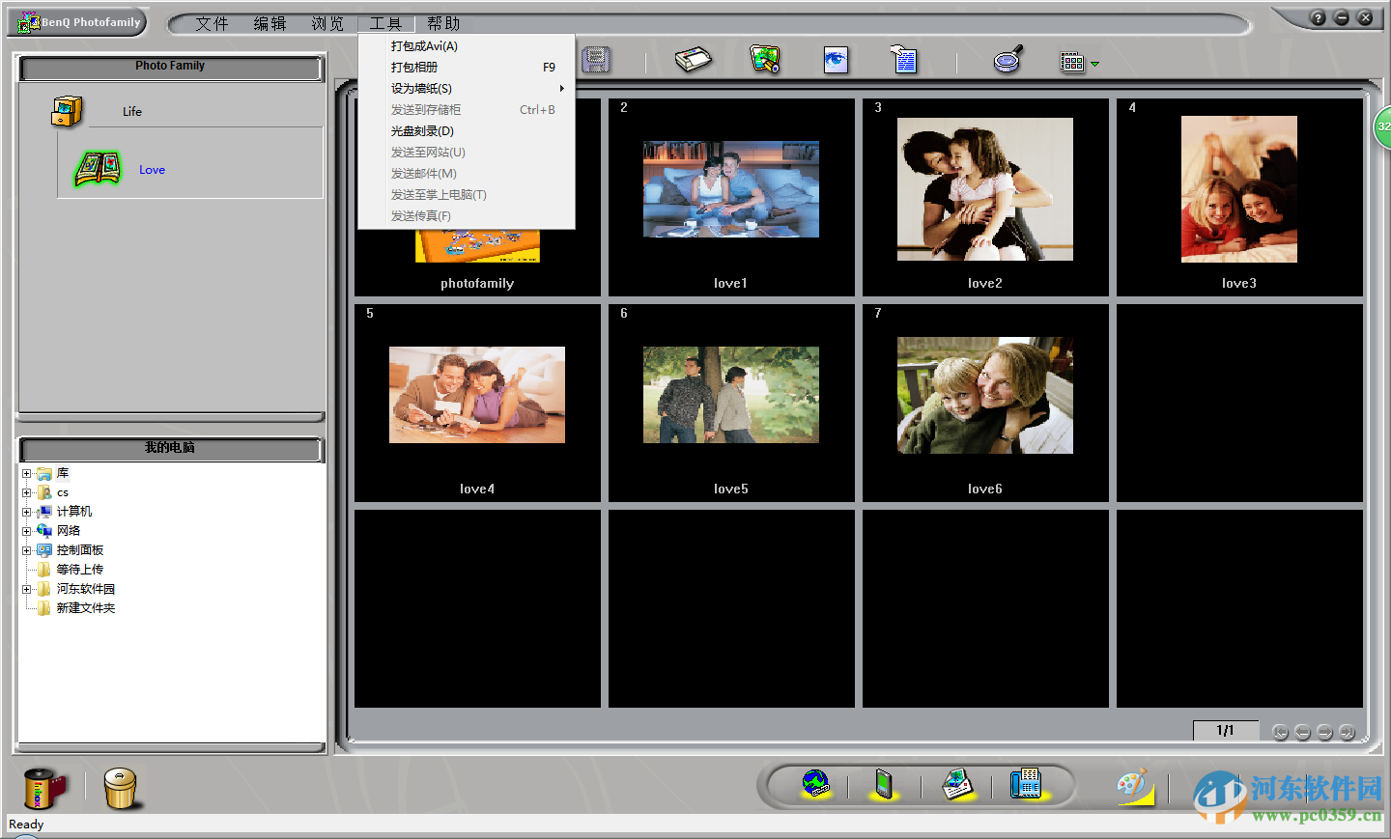Open the love3 photo thumbnail
The image size is (1391, 839).
(1238, 188)
